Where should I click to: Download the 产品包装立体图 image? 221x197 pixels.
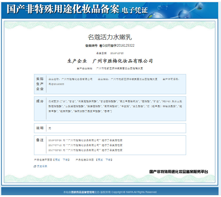pos(108,160)
